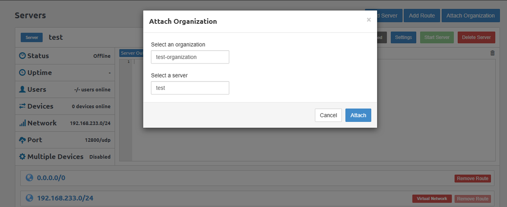The width and height of the screenshot is (507, 207).
Task: Remove the 0.0.0.0/0 route
Action: 473,179
